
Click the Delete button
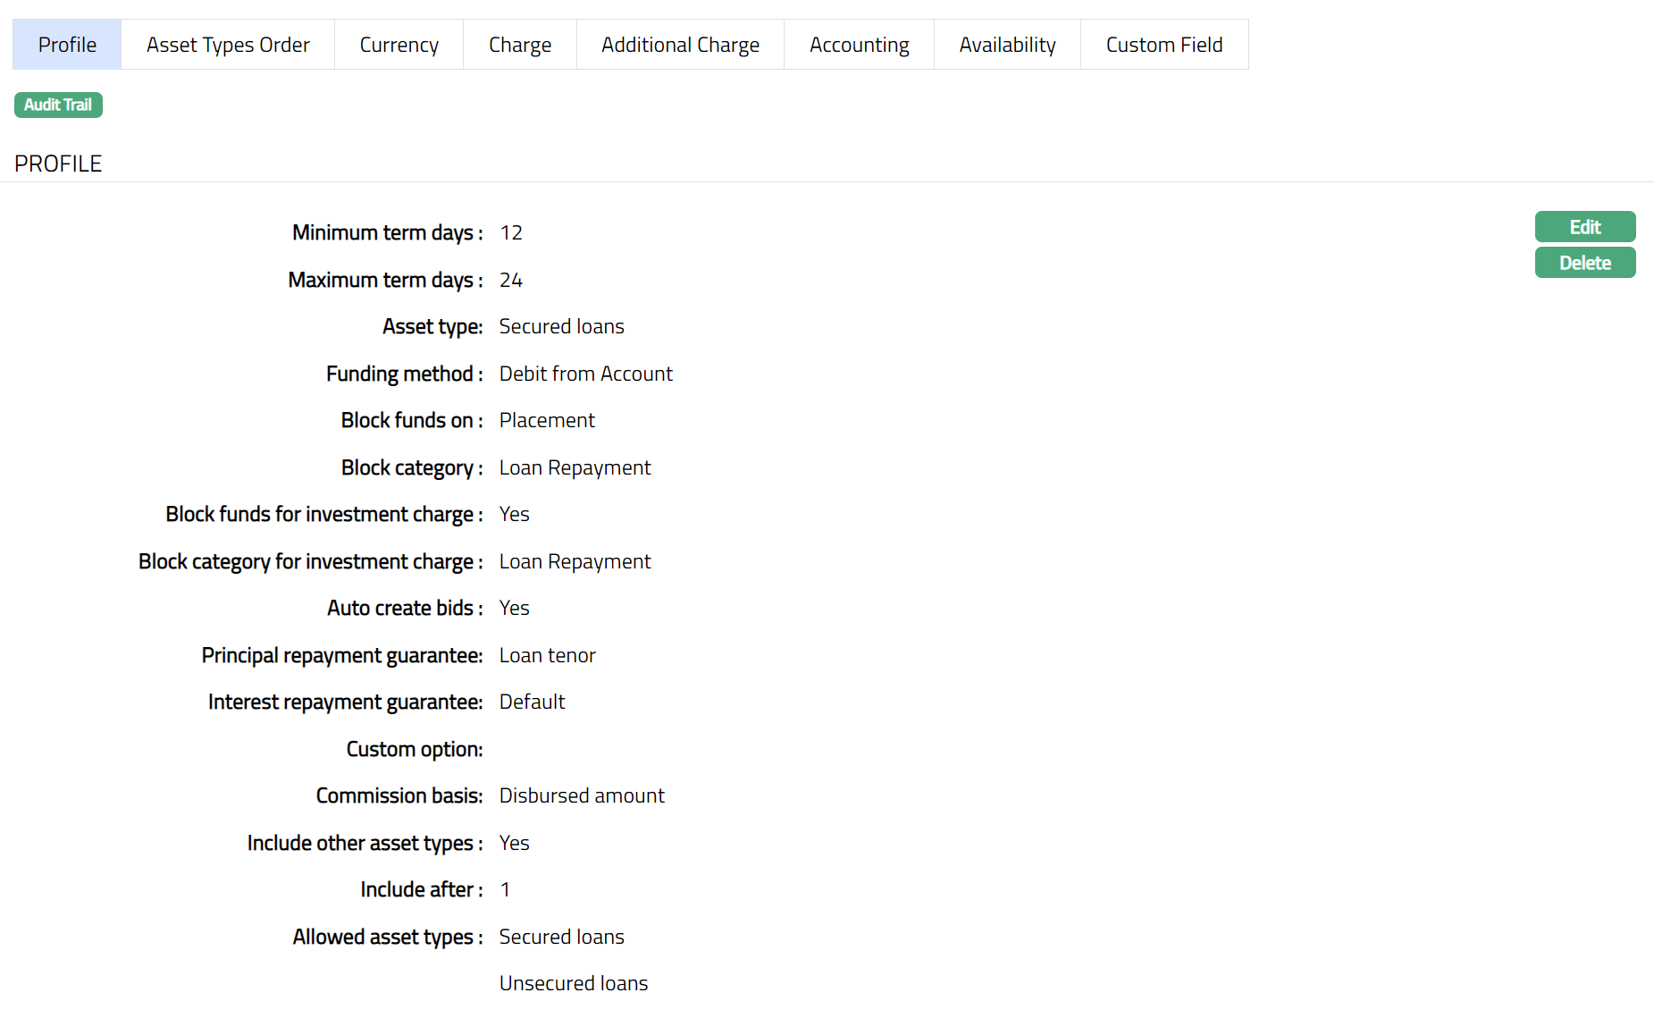(x=1584, y=263)
